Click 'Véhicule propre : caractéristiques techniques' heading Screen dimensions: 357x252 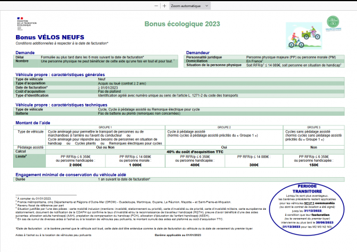click(x=61, y=105)
